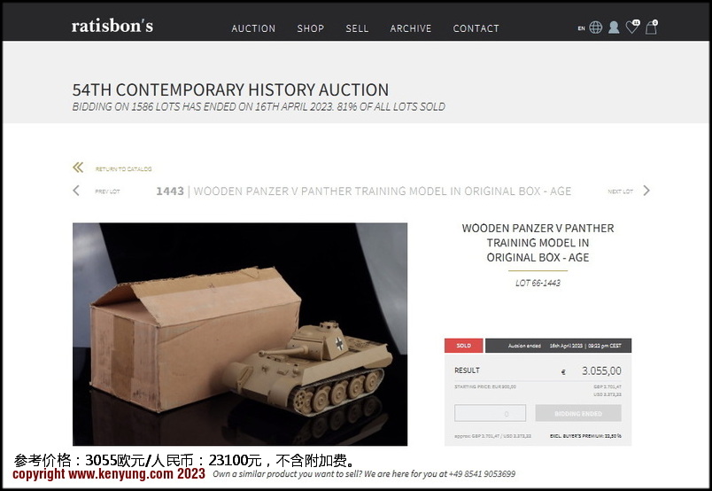Click the double-chevron return to catalog icon
Image resolution: width=712 pixels, height=491 pixels.
pos(78,168)
